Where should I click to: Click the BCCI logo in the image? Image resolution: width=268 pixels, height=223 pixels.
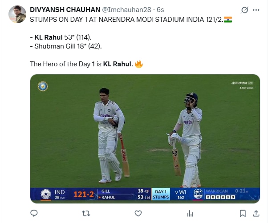click(43, 86)
